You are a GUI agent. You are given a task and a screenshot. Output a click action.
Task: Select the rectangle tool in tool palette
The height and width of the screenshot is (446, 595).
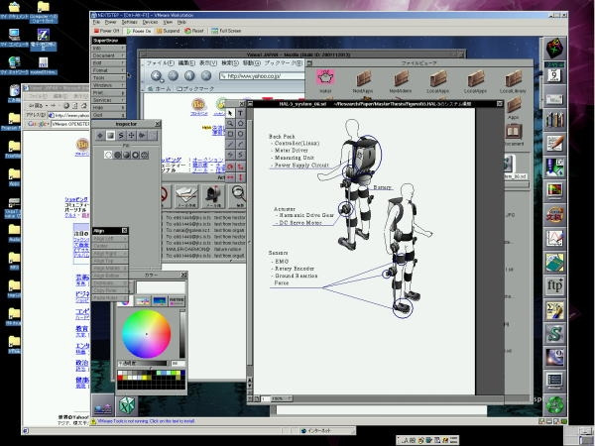tap(230, 134)
